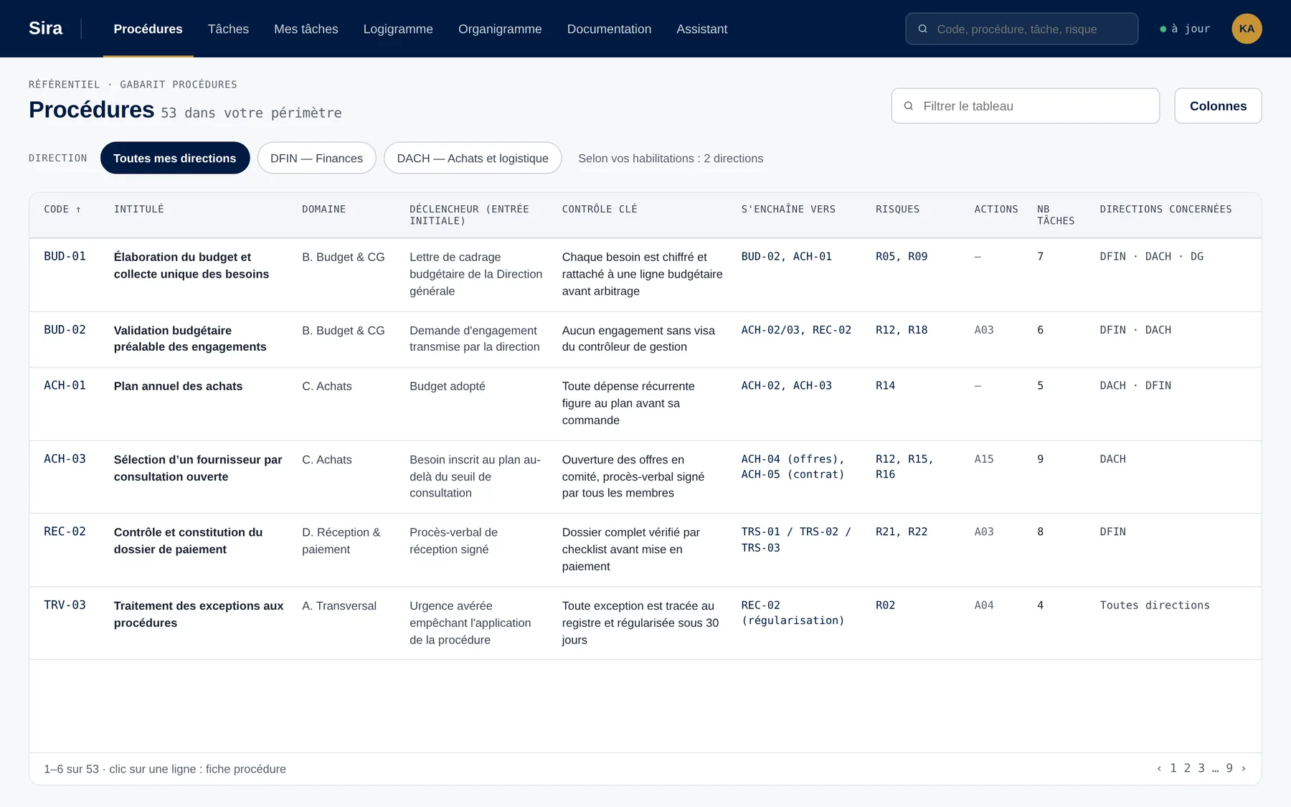
Task: Click 'Plan annuel des achats' title
Action: (178, 386)
